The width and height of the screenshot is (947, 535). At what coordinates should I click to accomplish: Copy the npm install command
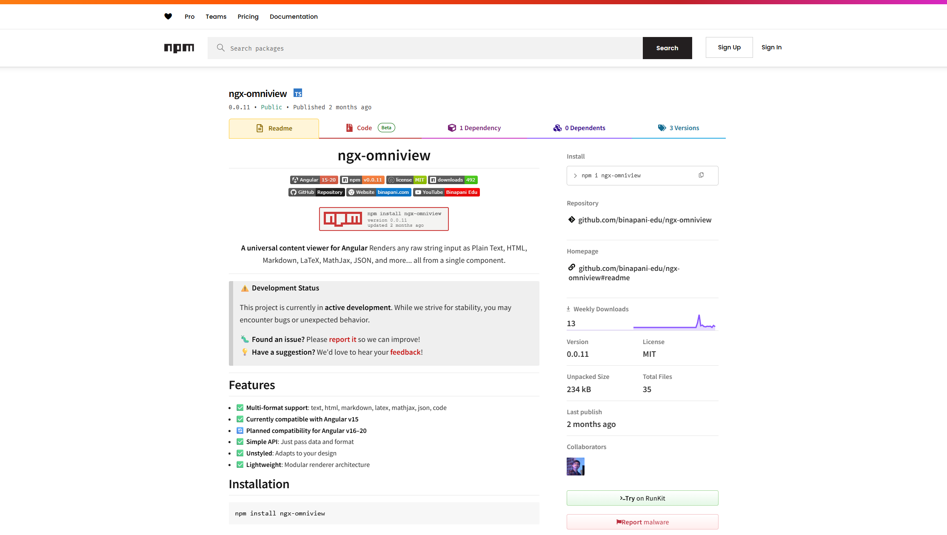click(701, 175)
